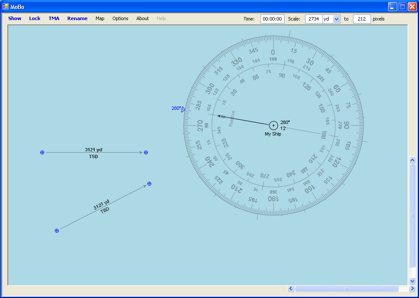The height and width of the screenshot is (298, 419).
Task: Select upper end point of the diagonal TSD line
Action: tap(150, 184)
